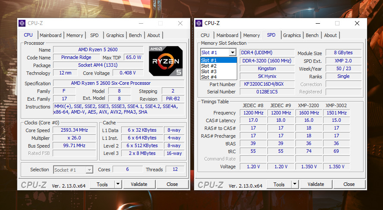The height and width of the screenshot is (210, 383).
Task: Click Close button in right window
Action: [349, 185]
